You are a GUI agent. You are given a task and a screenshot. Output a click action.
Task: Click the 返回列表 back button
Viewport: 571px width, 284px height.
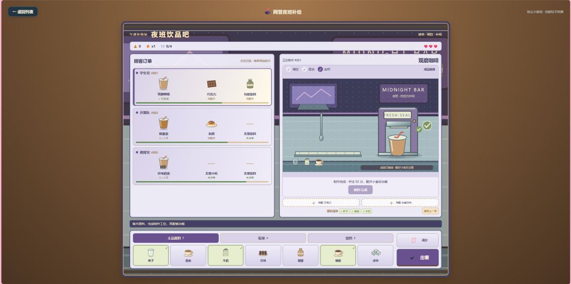pyautogui.click(x=23, y=12)
